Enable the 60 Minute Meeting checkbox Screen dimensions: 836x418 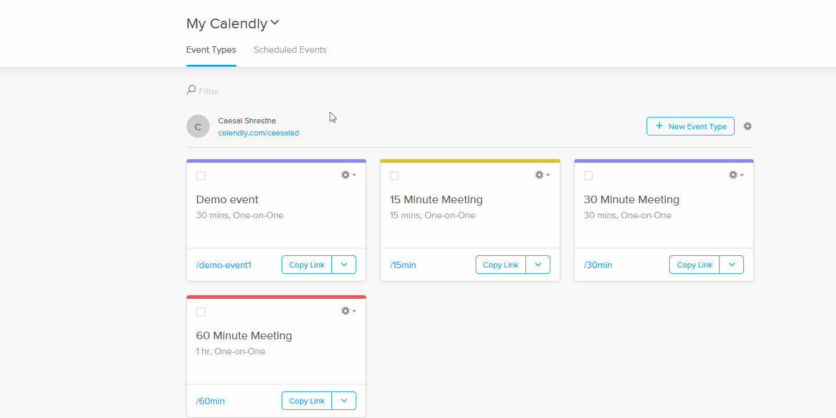coord(200,311)
